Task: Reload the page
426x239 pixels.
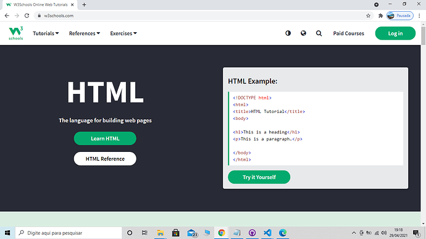Action: pos(27,15)
